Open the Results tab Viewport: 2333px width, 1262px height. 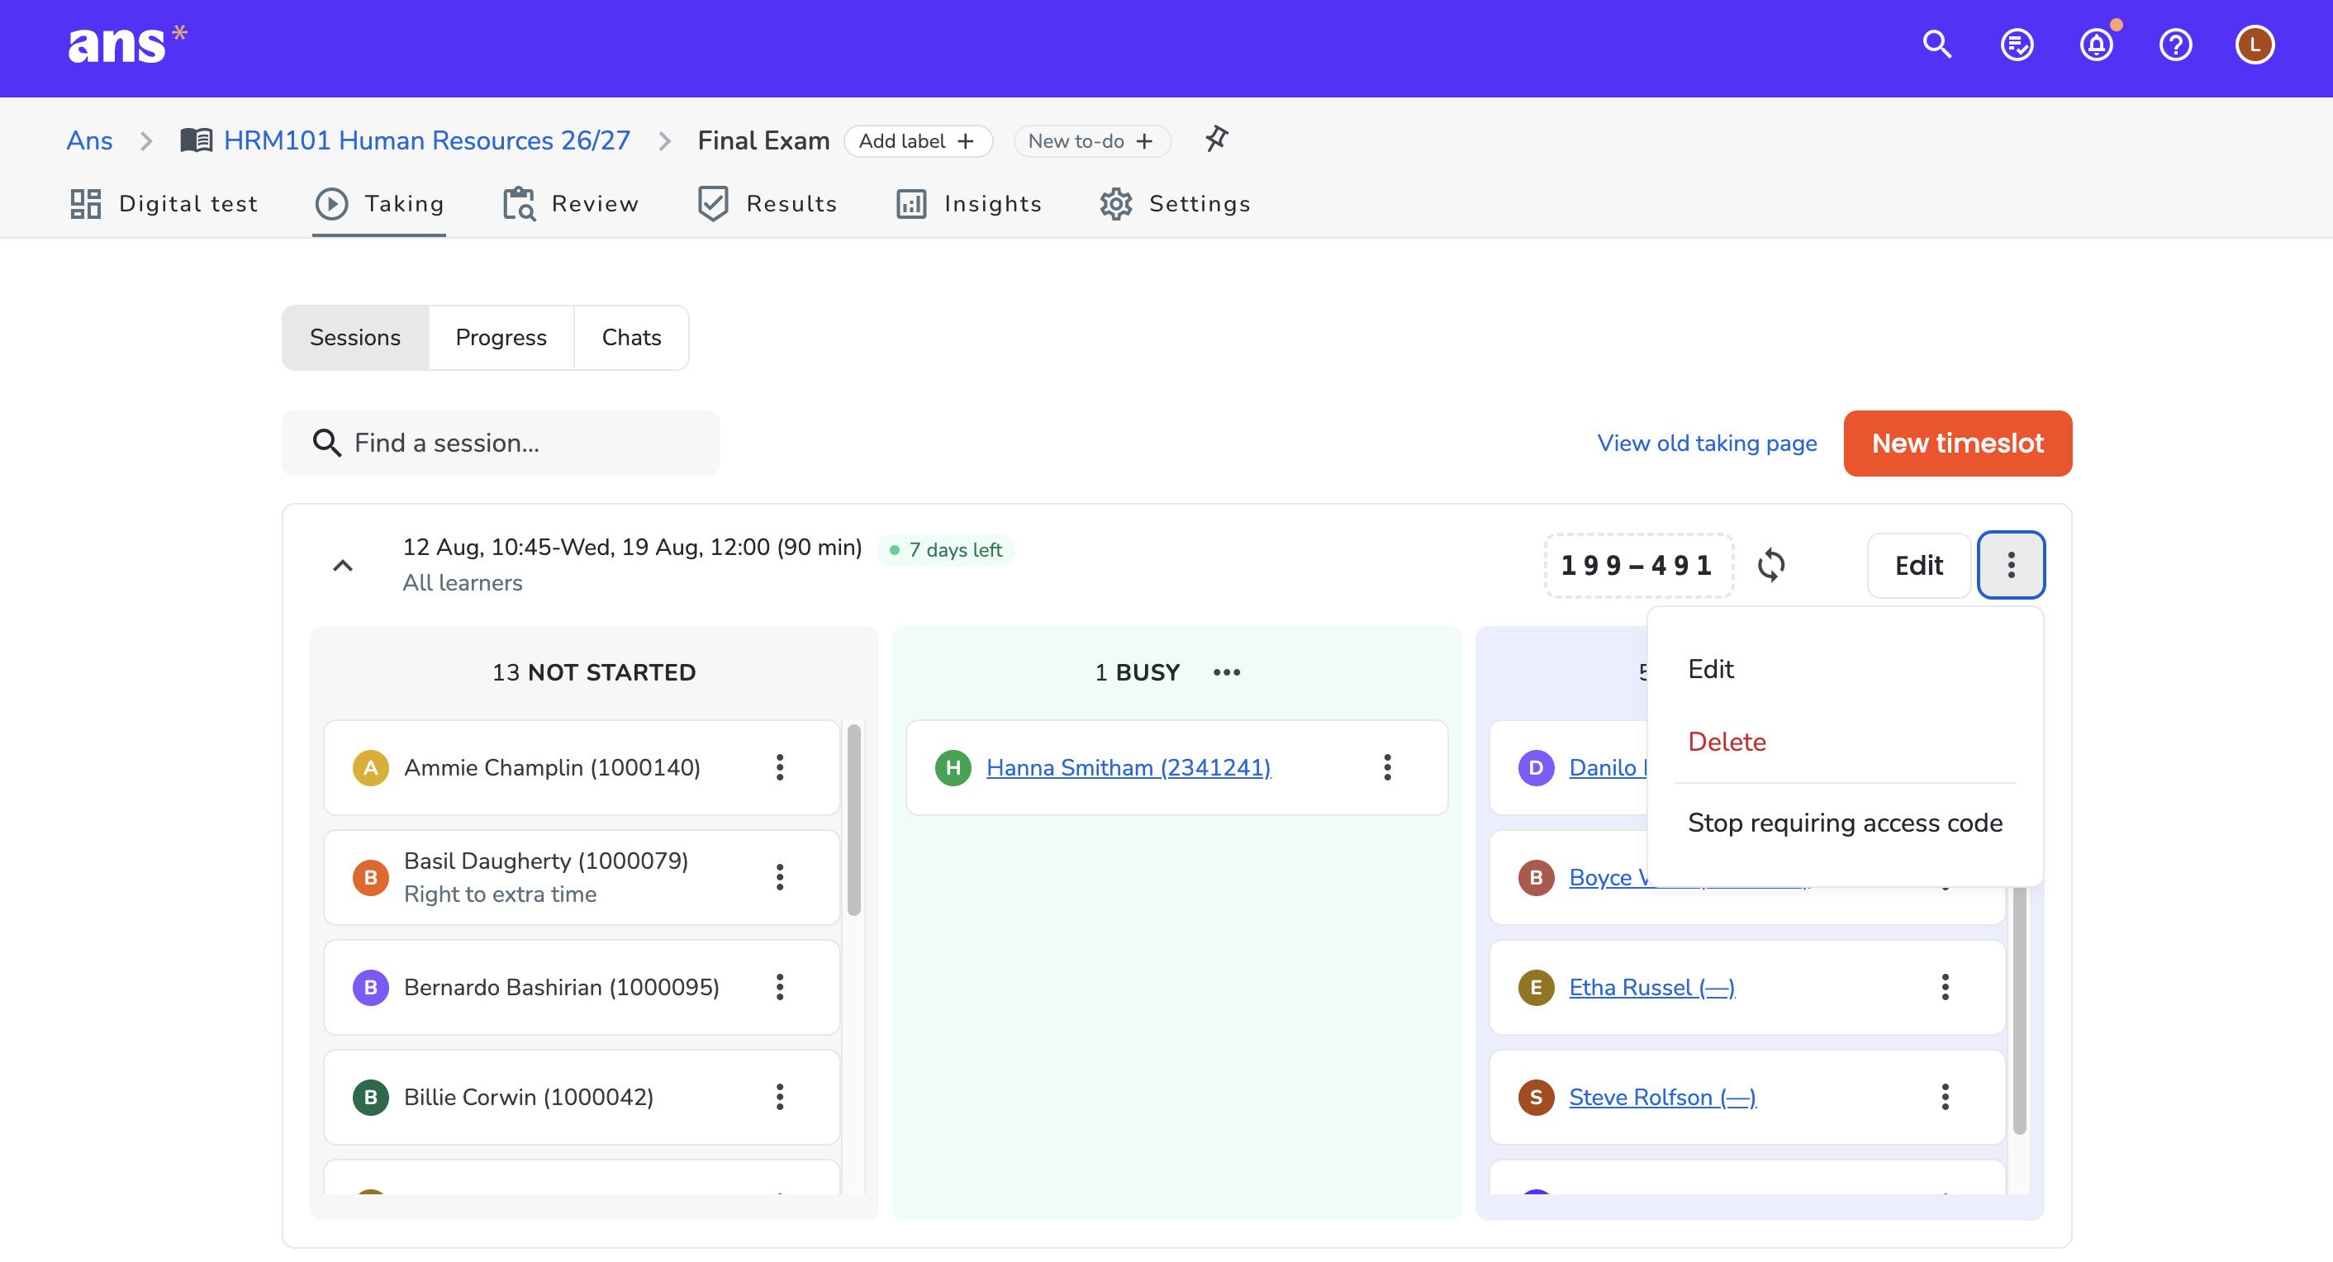[x=767, y=204]
